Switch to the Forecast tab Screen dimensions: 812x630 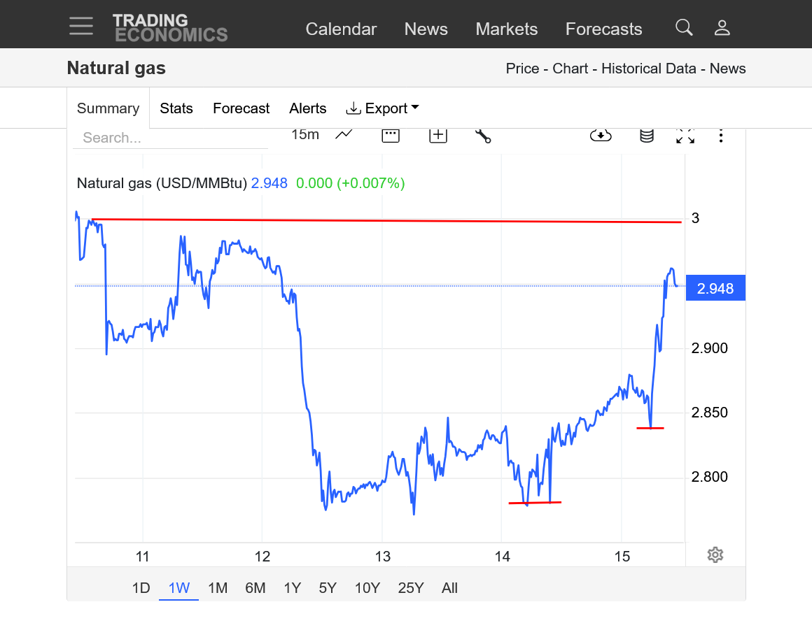click(241, 108)
